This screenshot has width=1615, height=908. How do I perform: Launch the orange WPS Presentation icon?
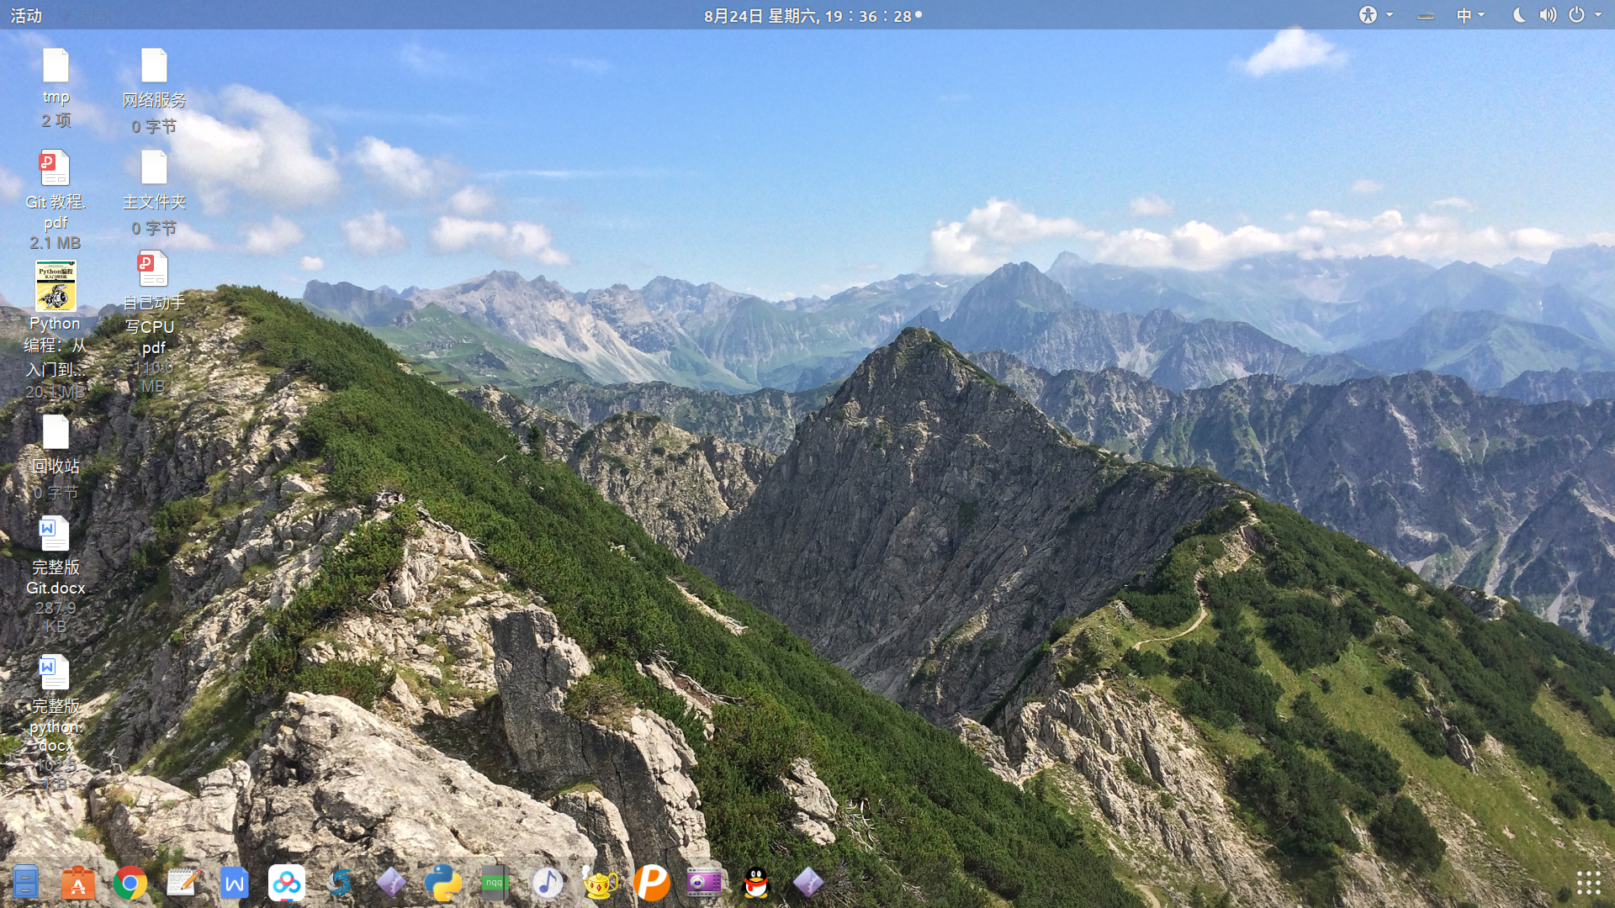(652, 883)
